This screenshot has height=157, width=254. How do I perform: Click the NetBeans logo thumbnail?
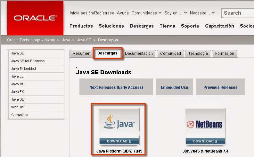tap(205, 123)
